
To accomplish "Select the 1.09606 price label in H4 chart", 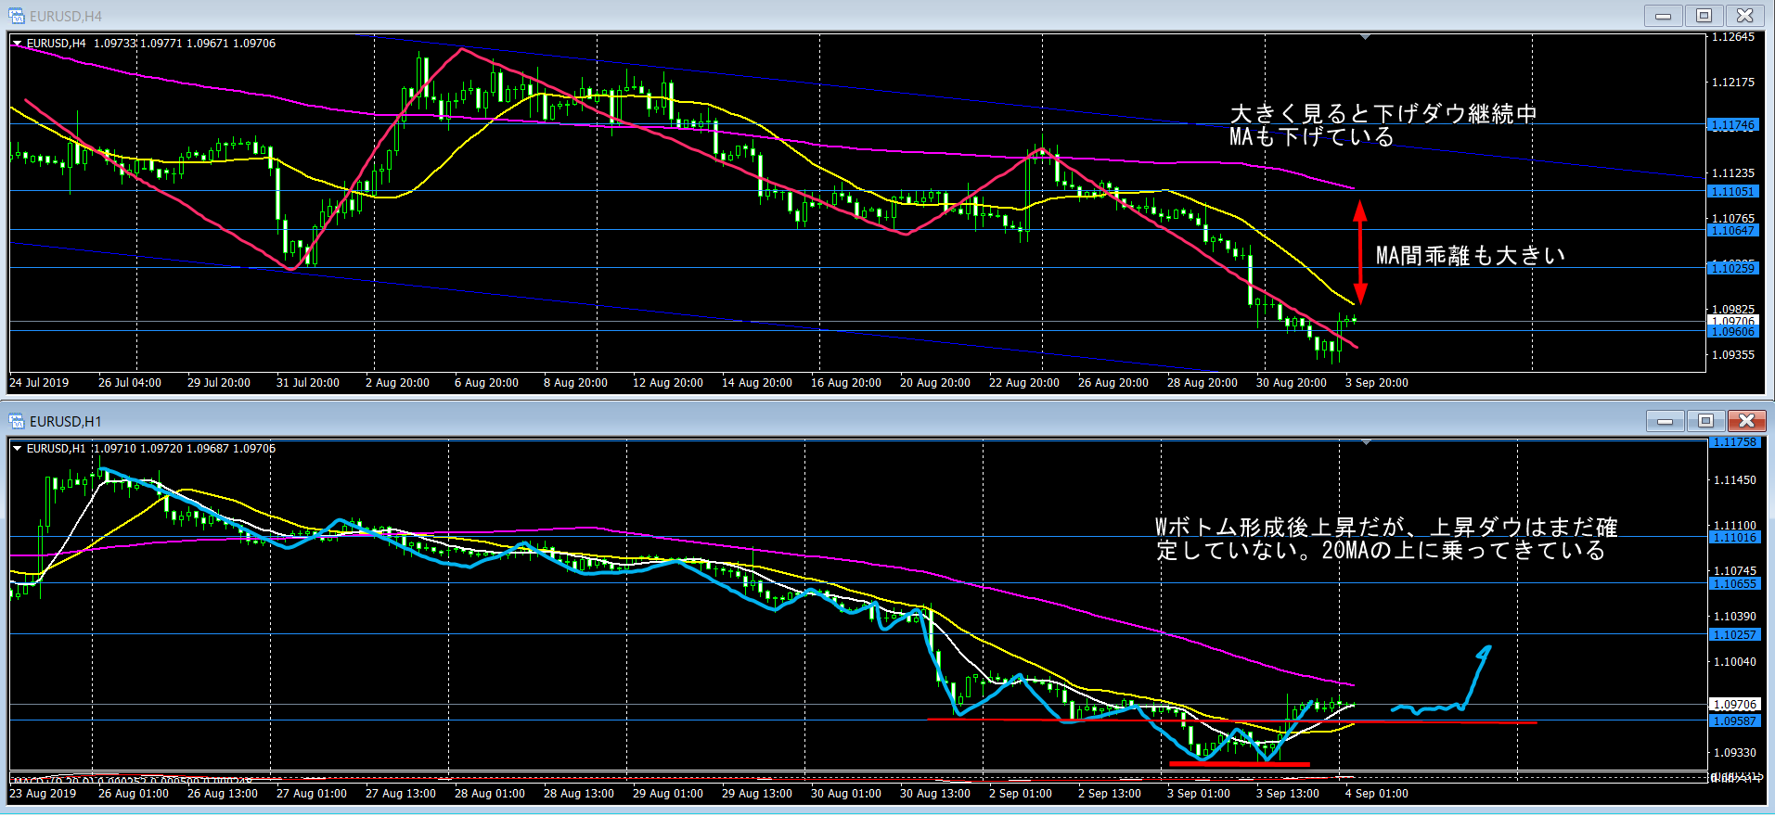I will pyautogui.click(x=1732, y=332).
